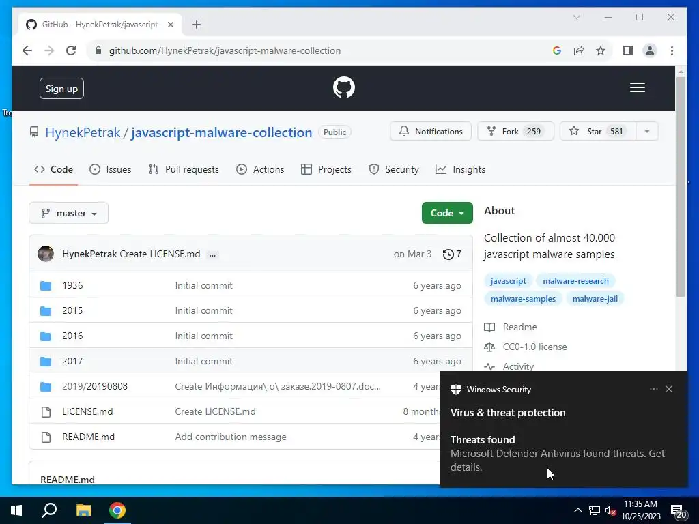Open the 2017 folder
Viewport: 699px width, 524px height.
tap(72, 362)
